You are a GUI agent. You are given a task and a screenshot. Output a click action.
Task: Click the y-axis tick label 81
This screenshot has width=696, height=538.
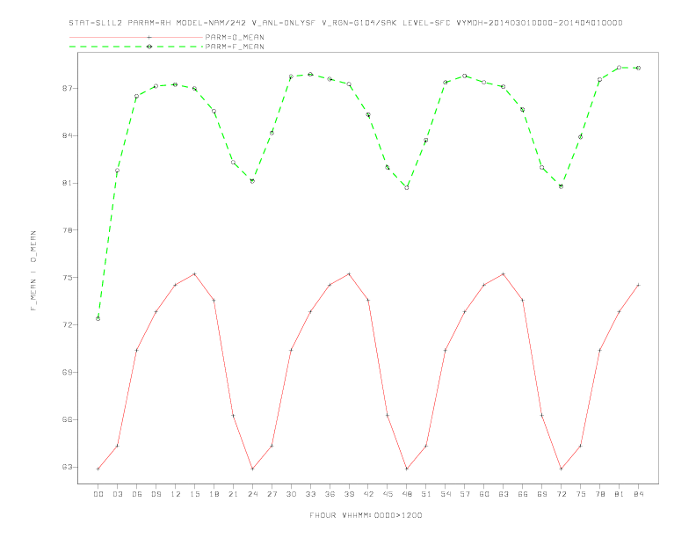(67, 183)
